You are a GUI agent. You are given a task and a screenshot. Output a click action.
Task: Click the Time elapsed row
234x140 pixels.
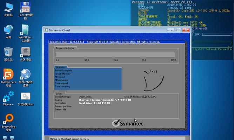(x=61, y=83)
